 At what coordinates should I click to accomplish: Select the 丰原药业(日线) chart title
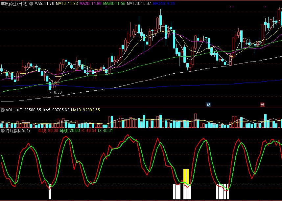[14, 4]
